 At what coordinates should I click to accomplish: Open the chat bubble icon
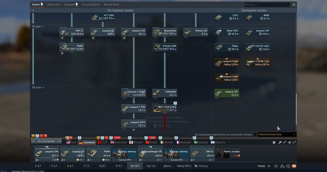(x=288, y=166)
